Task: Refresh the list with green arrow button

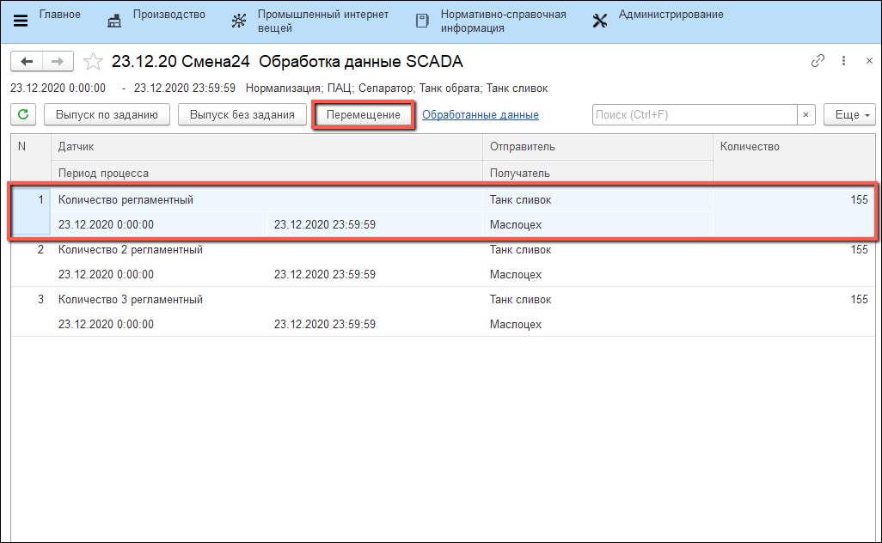Action: click(23, 114)
